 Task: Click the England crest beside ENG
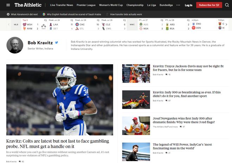[x=194, y=24]
